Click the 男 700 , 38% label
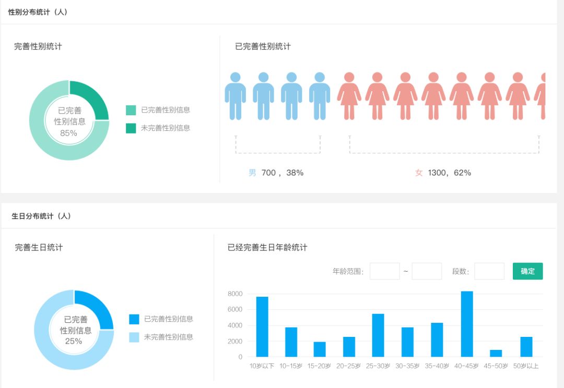 tap(275, 172)
